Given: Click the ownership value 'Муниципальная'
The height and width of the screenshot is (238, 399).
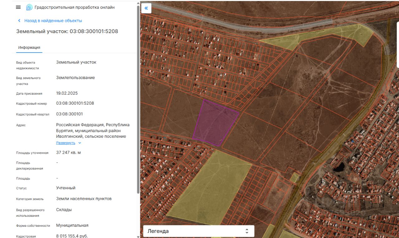Looking at the screenshot, I should 72,225.
